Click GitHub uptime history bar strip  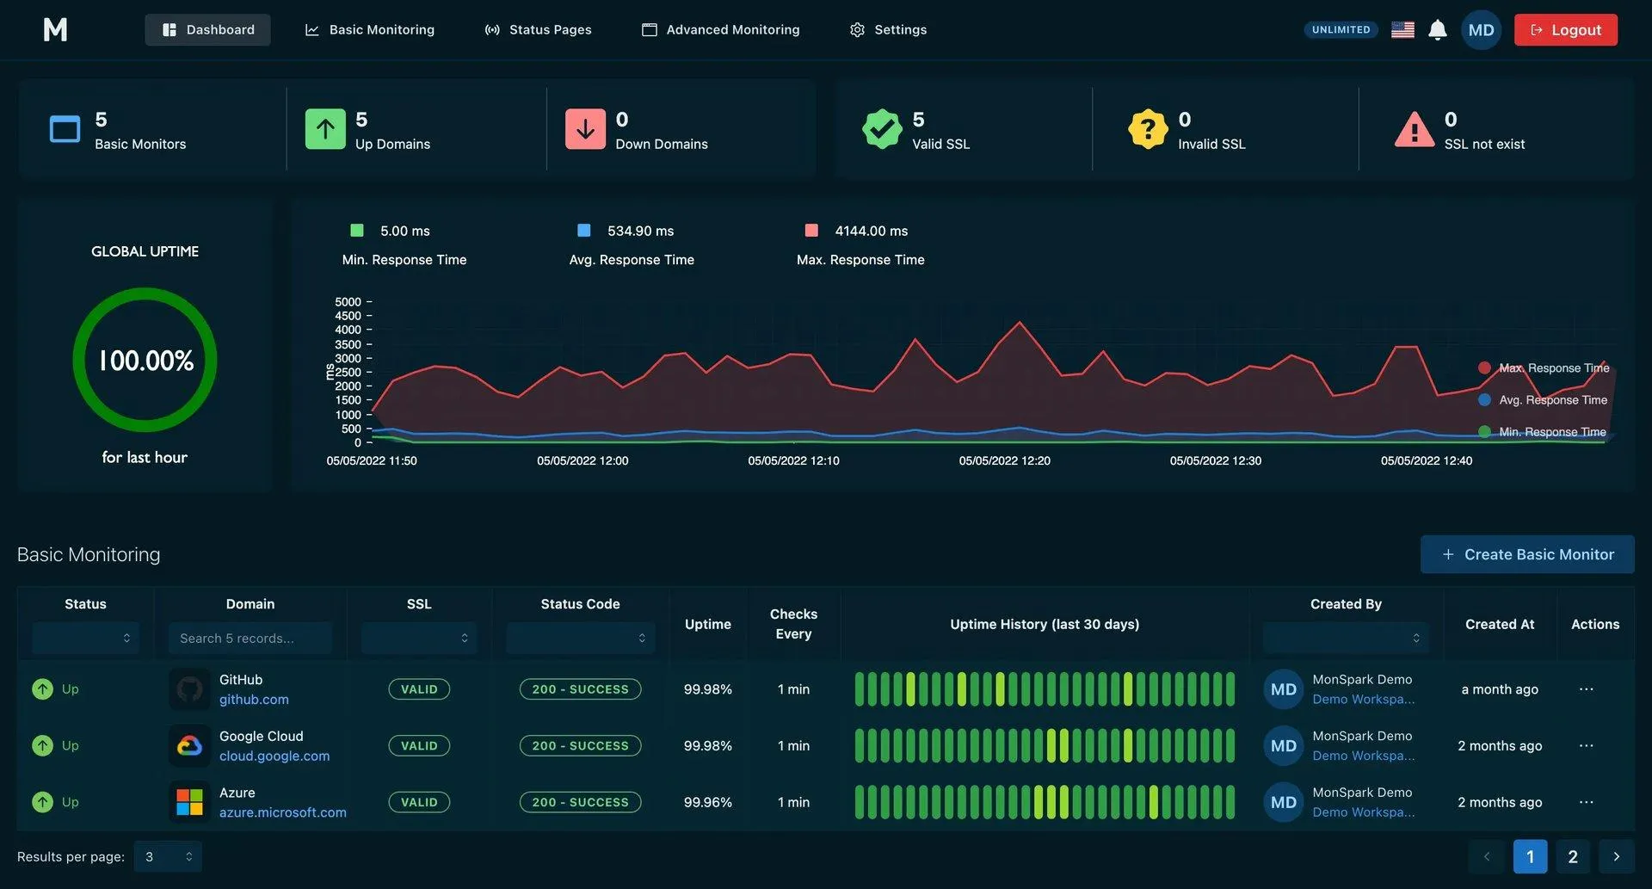1045,689
